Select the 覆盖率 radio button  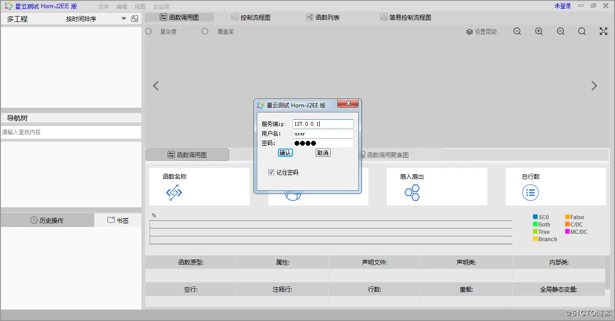point(205,31)
